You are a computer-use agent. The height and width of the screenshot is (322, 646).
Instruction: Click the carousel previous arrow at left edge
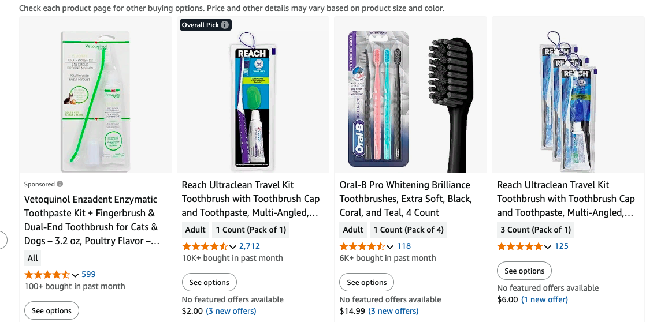click(2, 239)
